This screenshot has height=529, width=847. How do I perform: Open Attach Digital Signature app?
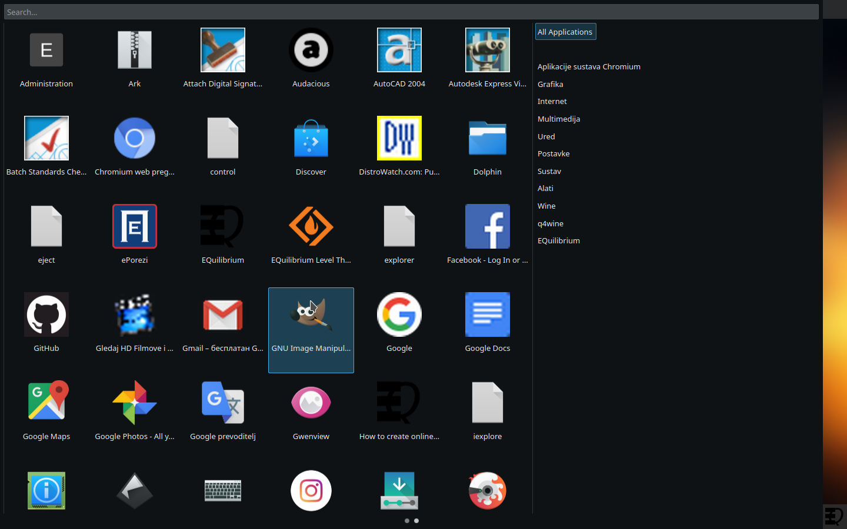click(x=223, y=58)
